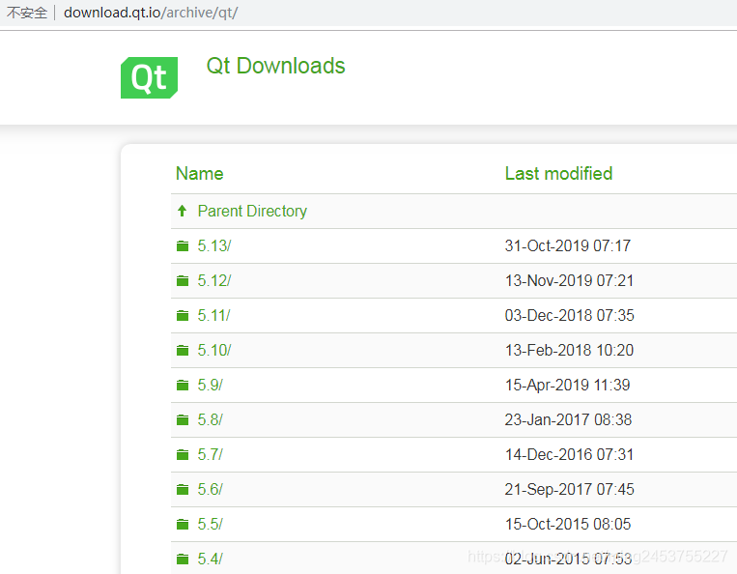Sort listing by Name column header
This screenshot has height=574, width=737.
(x=200, y=174)
